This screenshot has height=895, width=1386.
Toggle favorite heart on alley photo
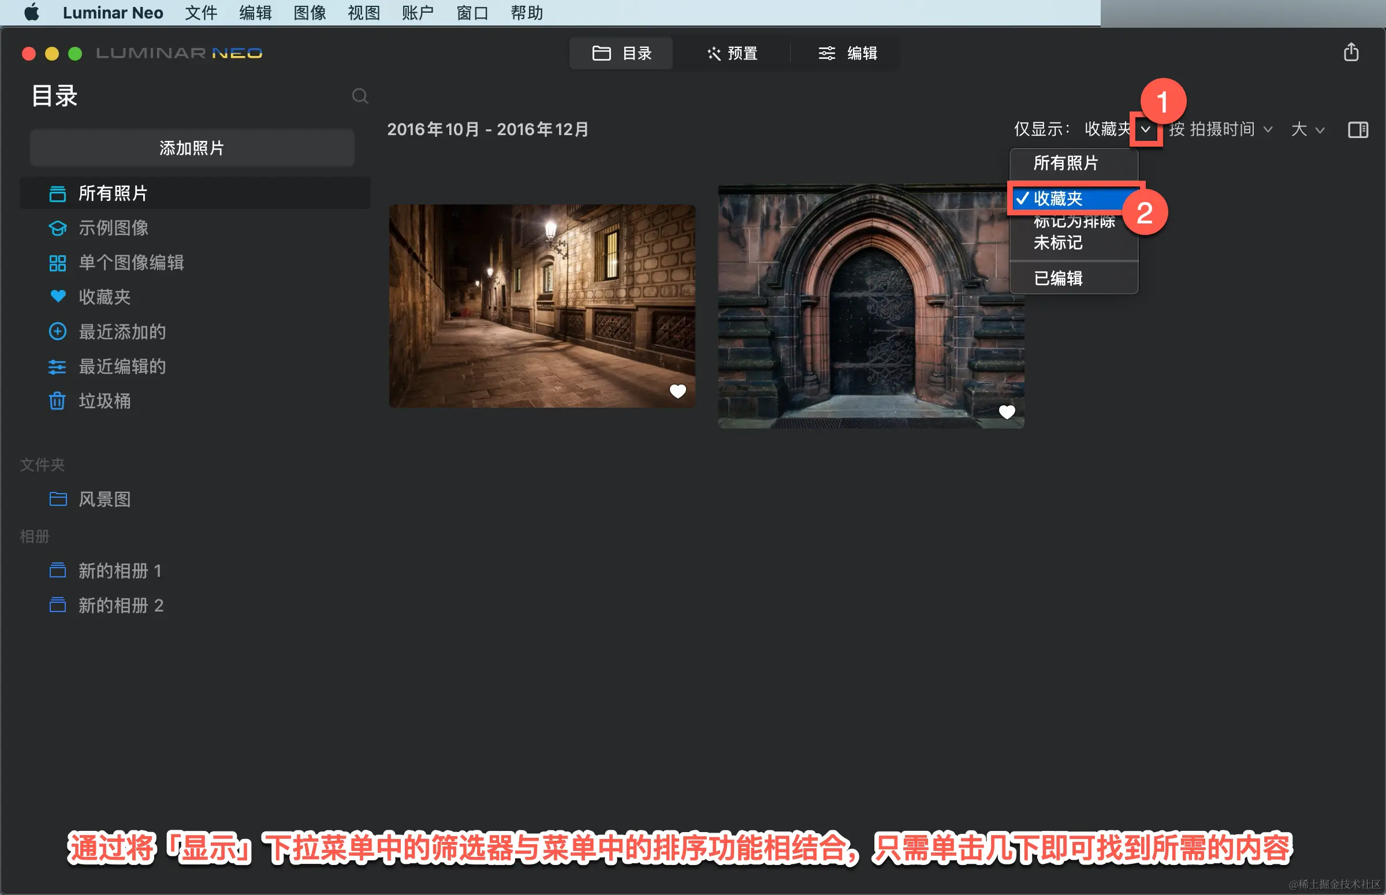click(677, 391)
